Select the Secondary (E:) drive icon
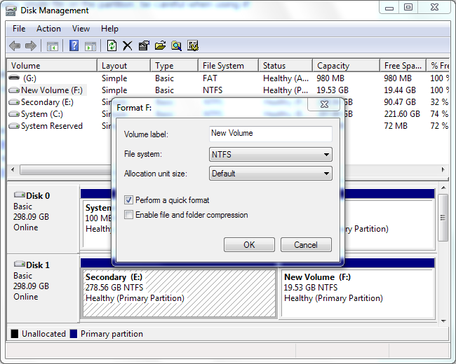Viewport: 456px width, 364px height. click(x=14, y=102)
